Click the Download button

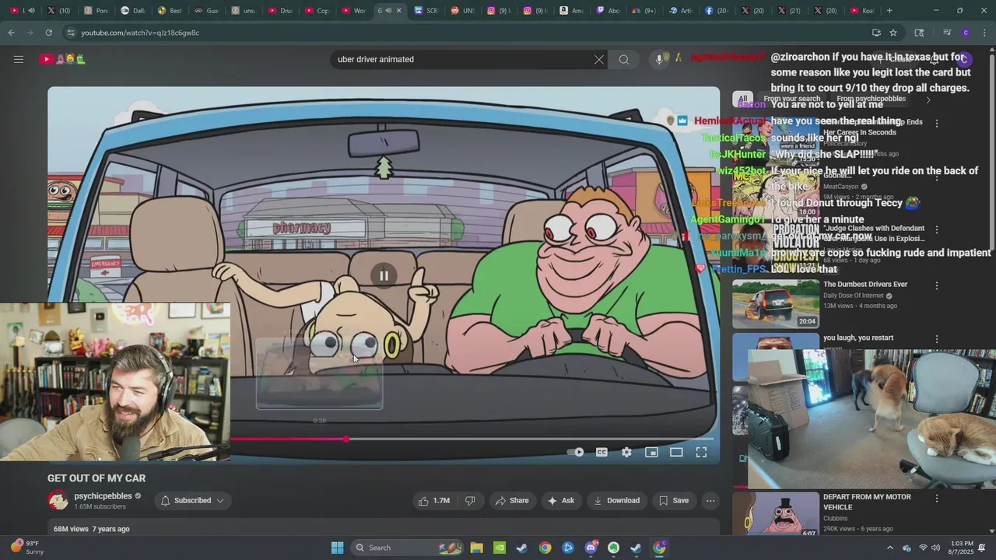tap(616, 501)
